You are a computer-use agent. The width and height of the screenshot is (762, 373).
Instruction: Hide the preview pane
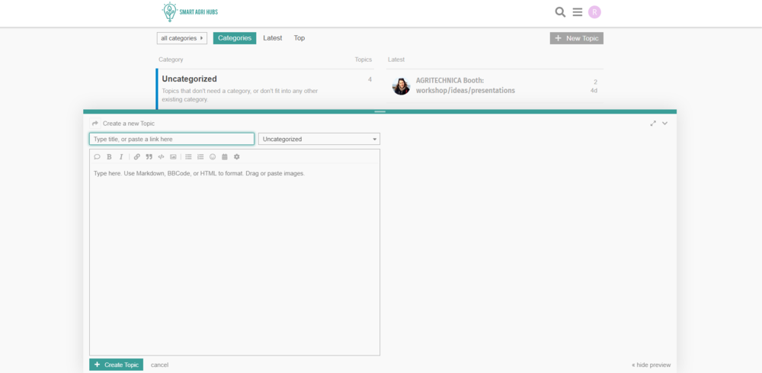pyautogui.click(x=651, y=365)
